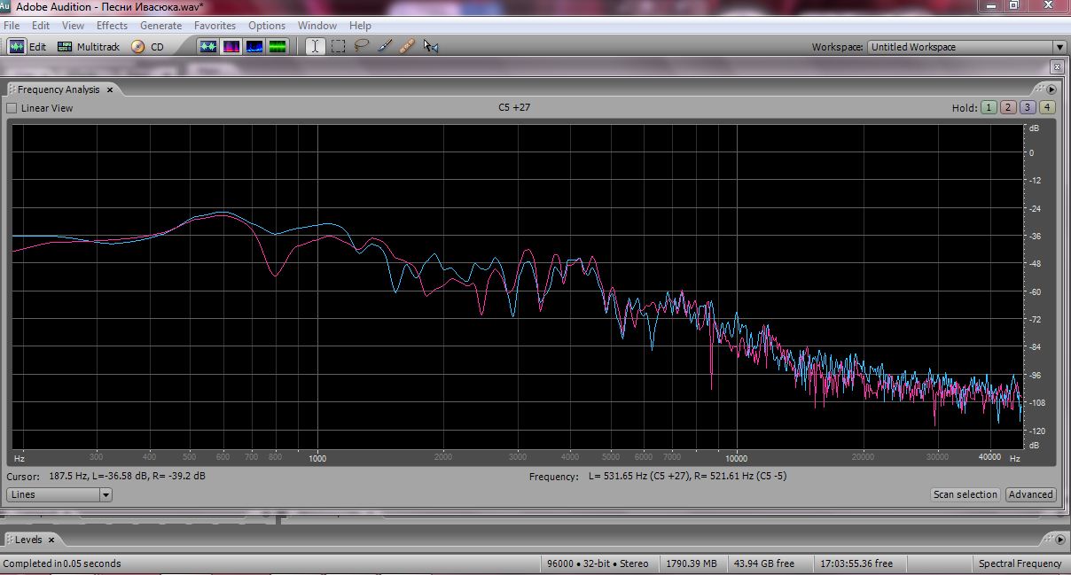Viewport: 1071px width, 575px height.
Task: Close the Frequency Analysis tab
Action: click(x=110, y=89)
